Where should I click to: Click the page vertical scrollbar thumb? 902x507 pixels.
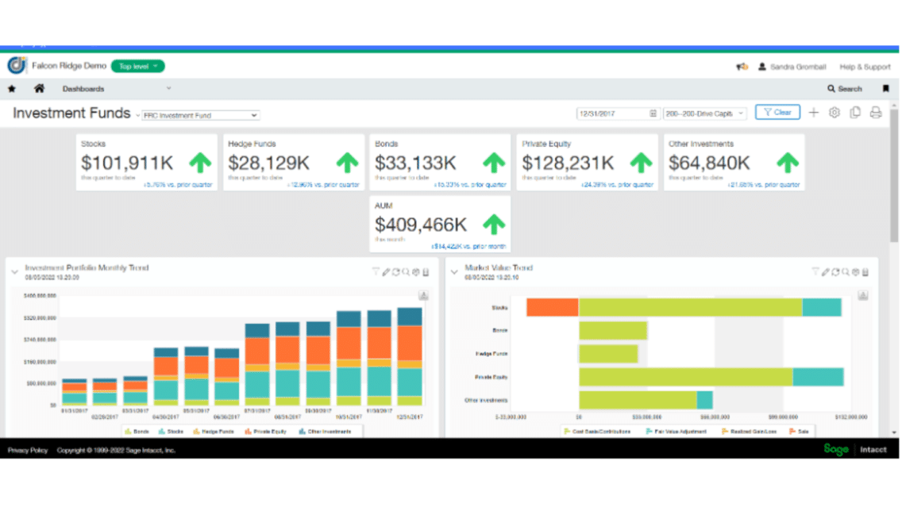click(x=894, y=175)
